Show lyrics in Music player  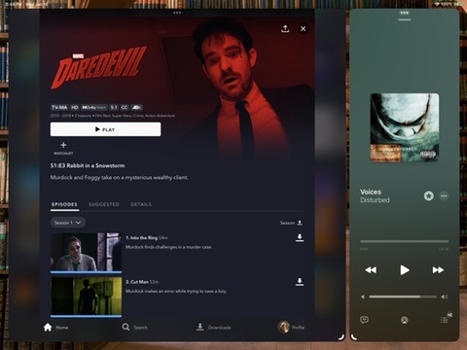pos(364,320)
